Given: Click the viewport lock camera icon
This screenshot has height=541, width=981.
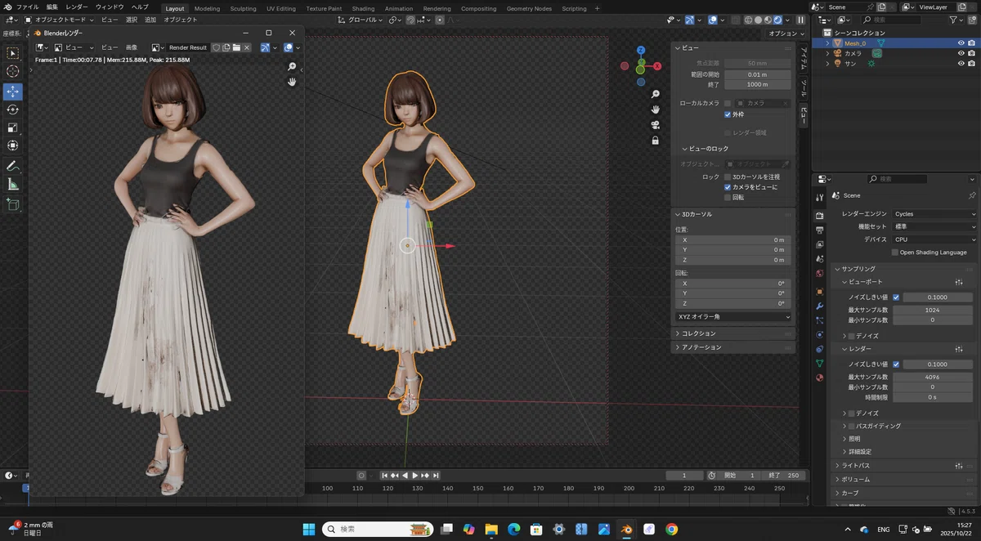Looking at the screenshot, I should click(656, 141).
